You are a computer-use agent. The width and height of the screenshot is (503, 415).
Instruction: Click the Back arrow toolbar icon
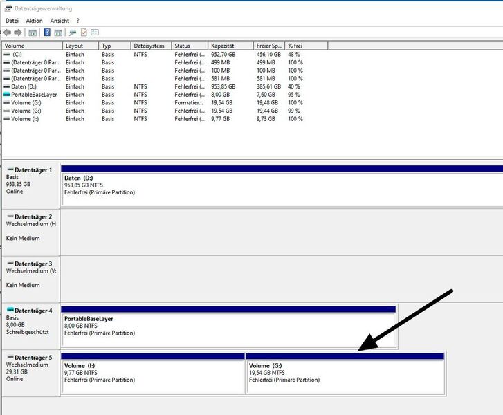[x=8, y=33]
